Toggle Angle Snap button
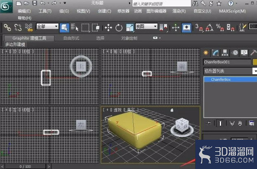Screen dimensions: 257x169 pyautogui.click(x=209, y=28)
